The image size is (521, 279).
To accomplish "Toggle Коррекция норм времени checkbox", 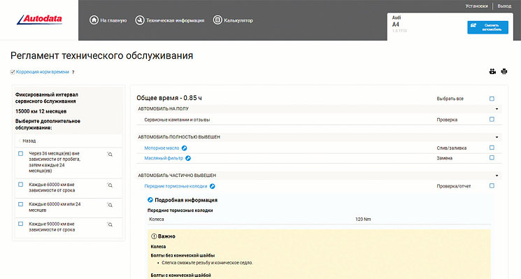I will point(13,72).
